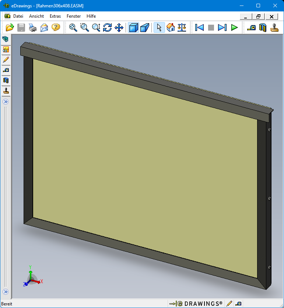
Task: Click the eDrawings logo in the status bar
Action: (x=196, y=304)
